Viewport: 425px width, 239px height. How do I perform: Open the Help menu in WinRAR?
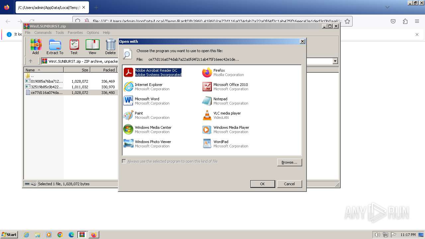pos(106,33)
